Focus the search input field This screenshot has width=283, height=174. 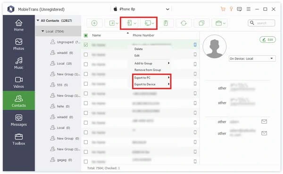262,23
